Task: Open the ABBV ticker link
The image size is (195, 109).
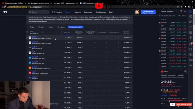Action: [x=34, y=77]
